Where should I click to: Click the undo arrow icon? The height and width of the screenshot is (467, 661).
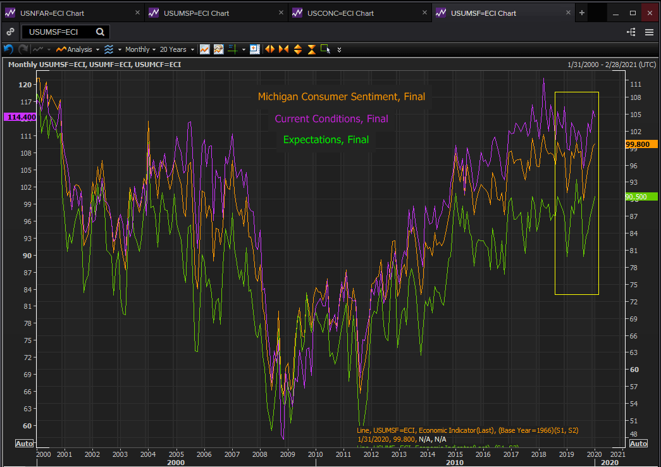click(x=8, y=49)
